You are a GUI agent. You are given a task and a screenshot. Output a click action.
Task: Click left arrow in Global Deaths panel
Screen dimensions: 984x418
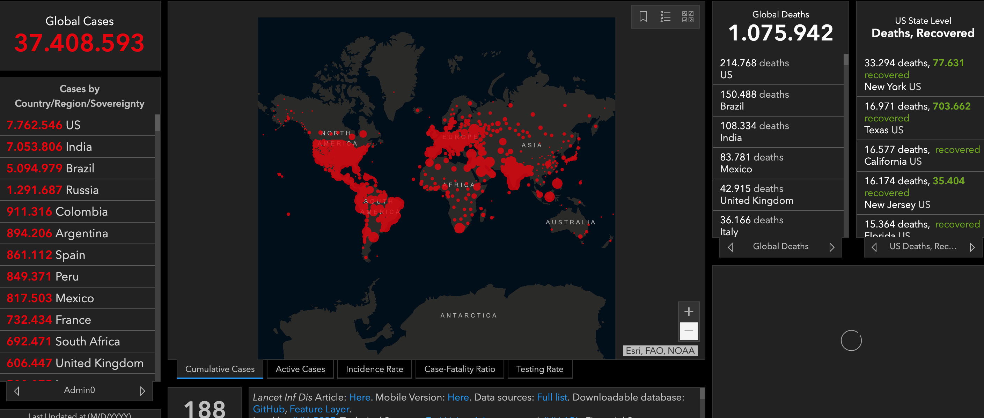click(730, 247)
